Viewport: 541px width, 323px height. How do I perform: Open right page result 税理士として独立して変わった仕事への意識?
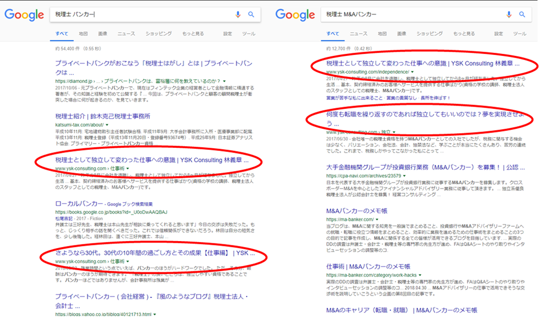[423, 63]
